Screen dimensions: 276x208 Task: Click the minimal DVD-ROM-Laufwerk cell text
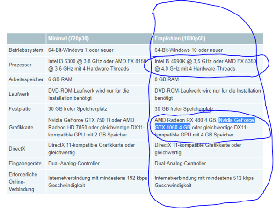pos(88,94)
